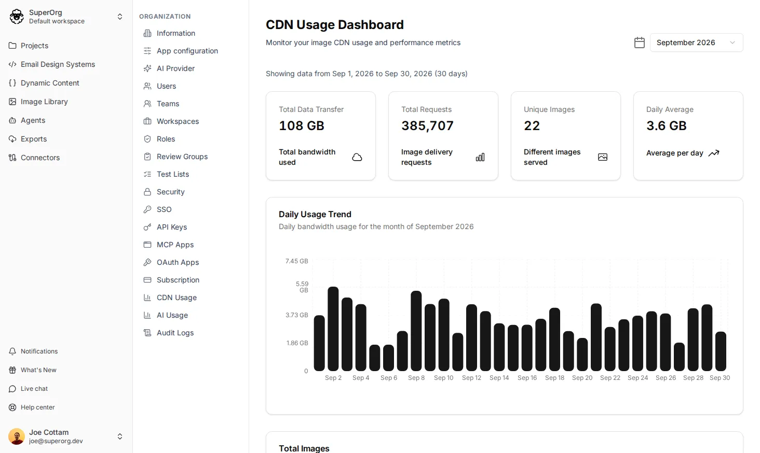Start a Live chat
760x453 pixels.
tap(34, 389)
